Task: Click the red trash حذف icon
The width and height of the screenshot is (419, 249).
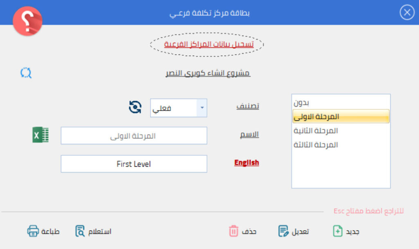Action: point(233,231)
